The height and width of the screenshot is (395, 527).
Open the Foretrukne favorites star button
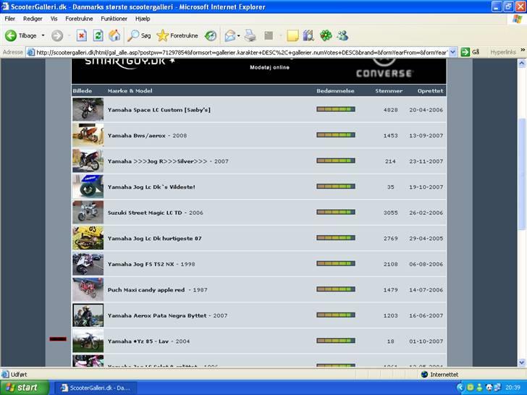[177, 35]
